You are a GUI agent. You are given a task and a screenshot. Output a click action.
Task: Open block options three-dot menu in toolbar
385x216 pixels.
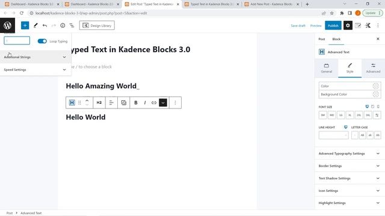click(175, 103)
